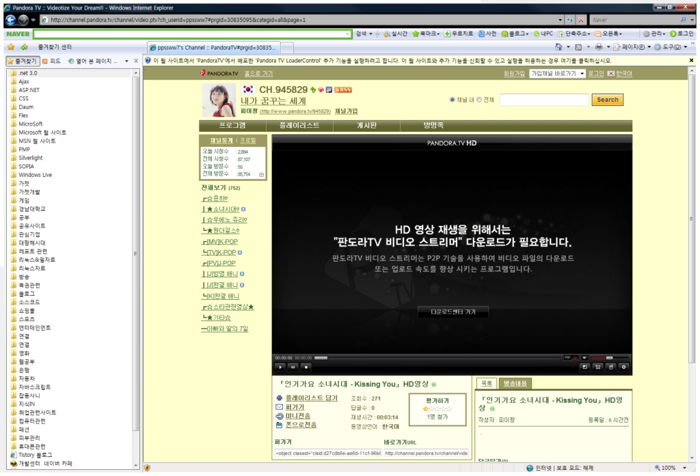Select the 채널 내 radio button
Viewport: 700px width, 476px height.
click(453, 100)
